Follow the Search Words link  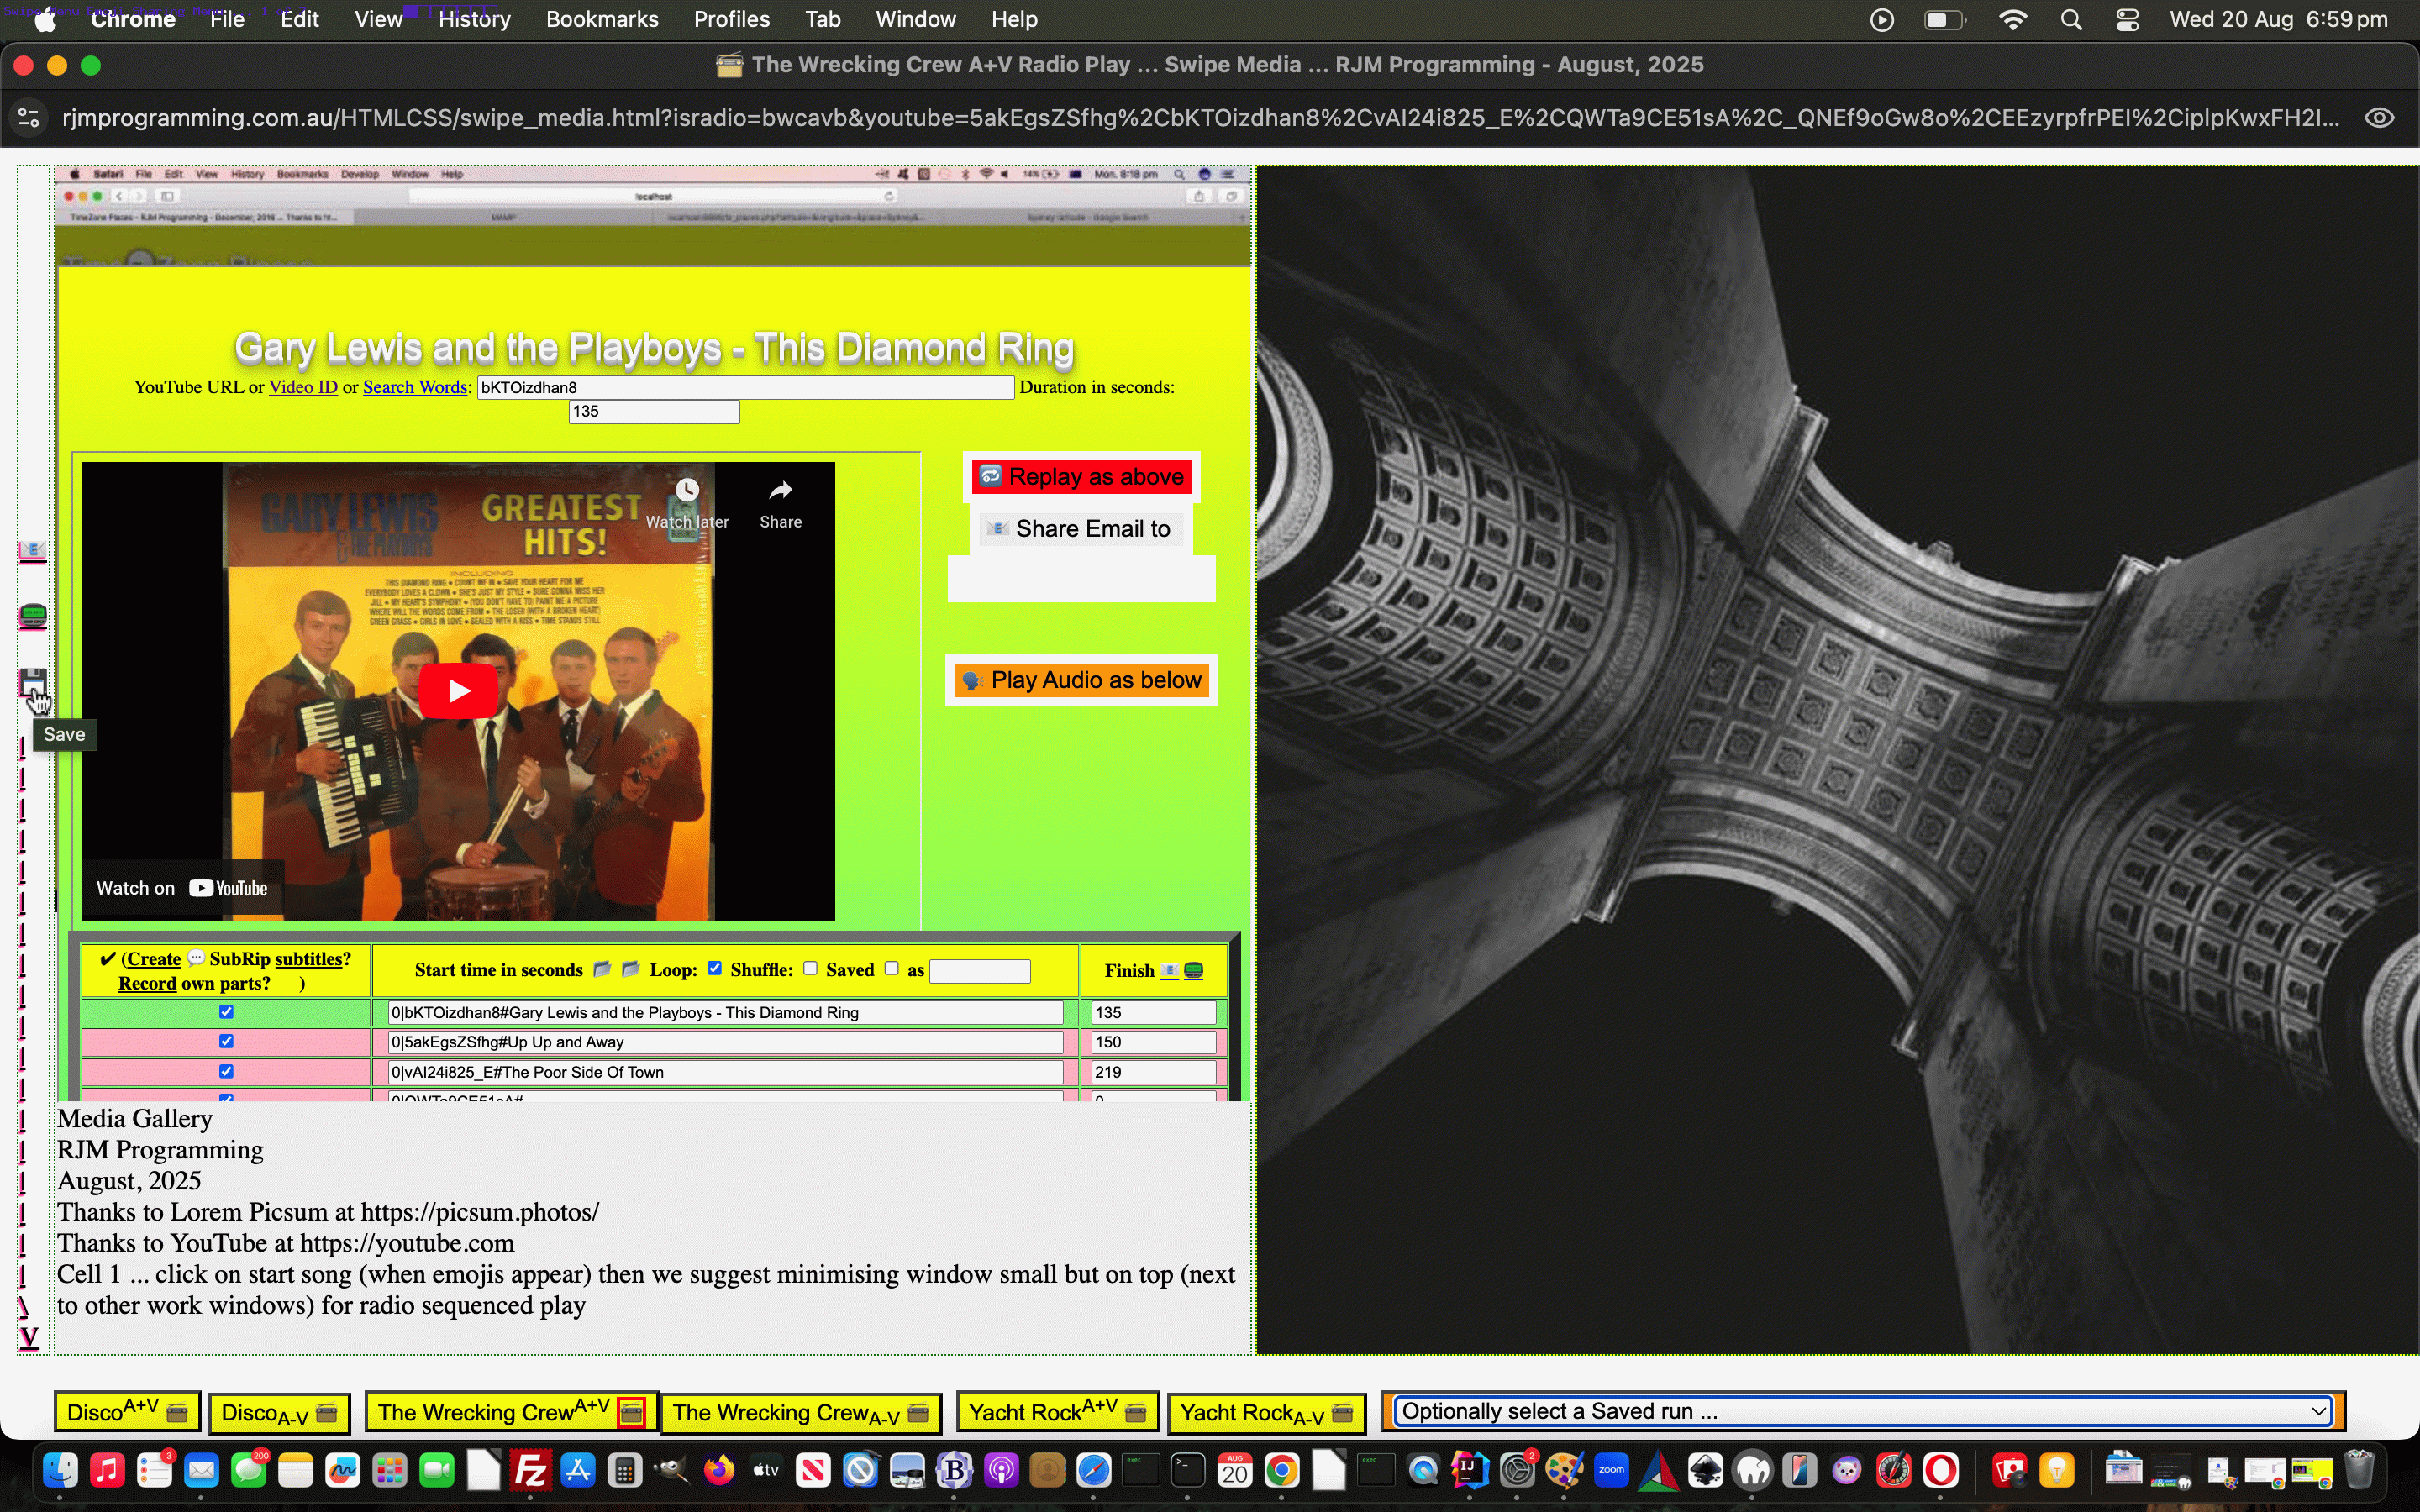pyautogui.click(x=415, y=387)
